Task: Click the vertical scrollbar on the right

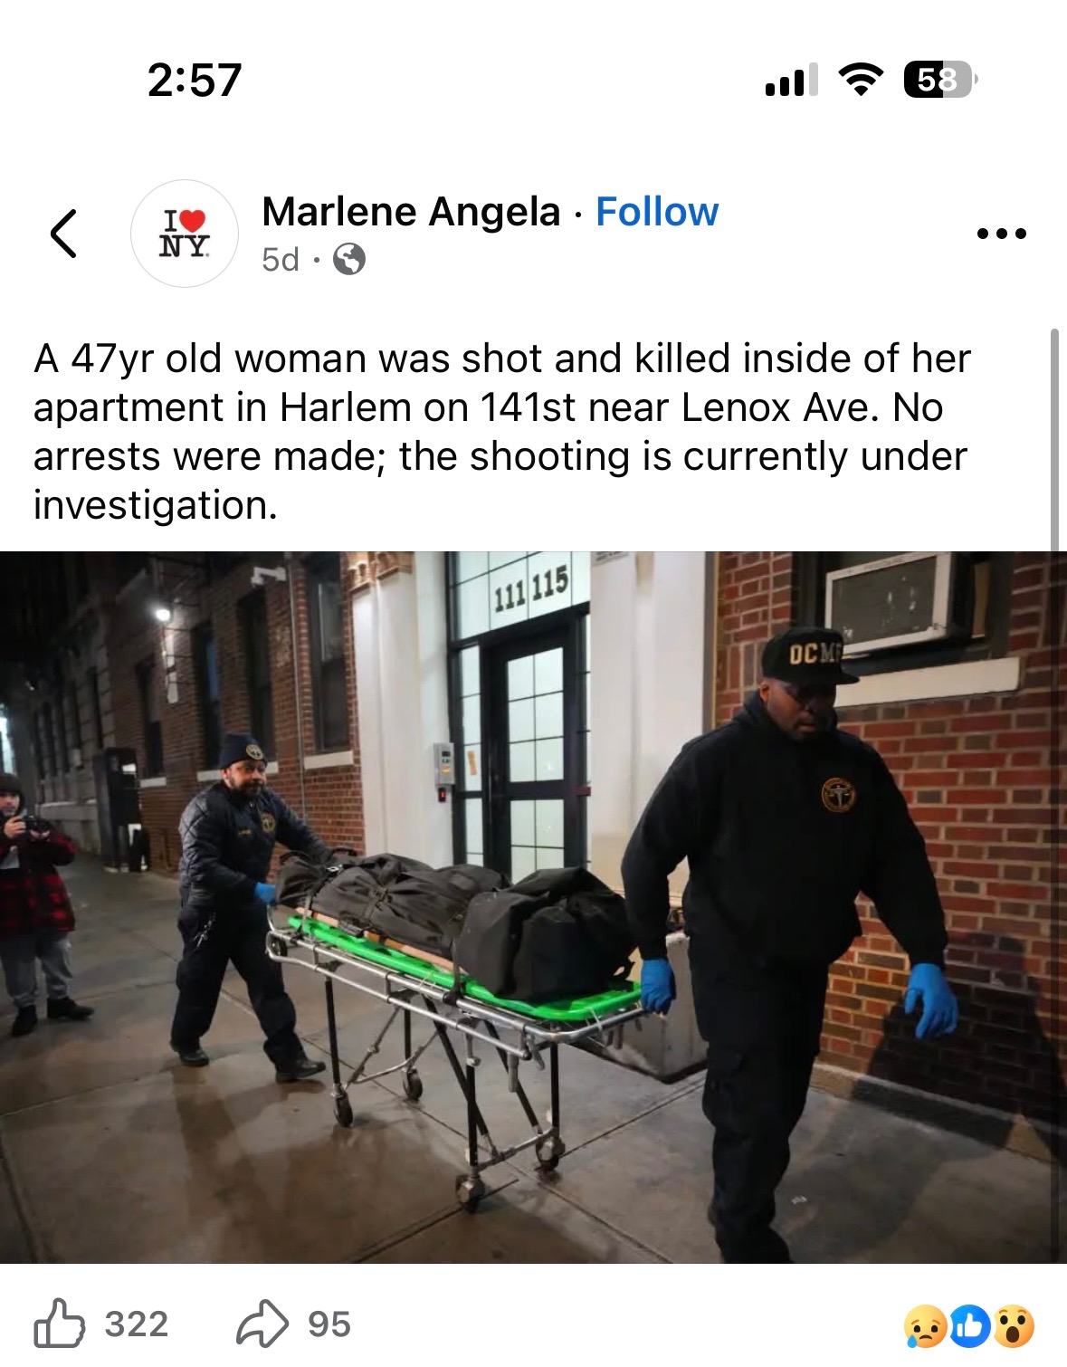Action: tap(1054, 440)
